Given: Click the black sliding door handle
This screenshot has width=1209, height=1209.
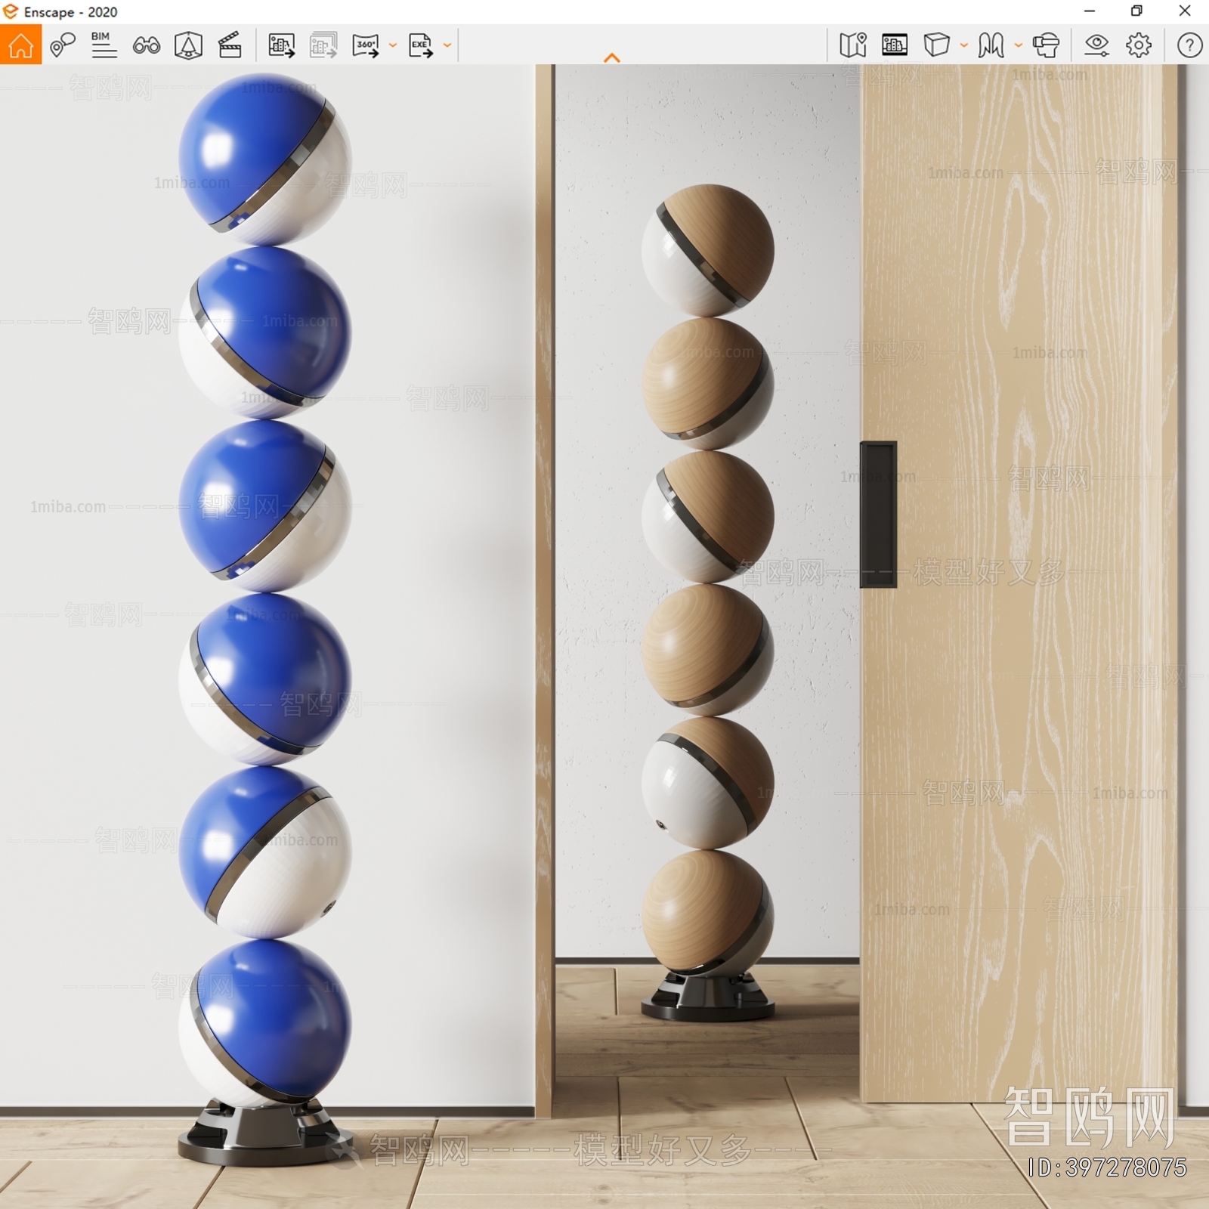Looking at the screenshot, I should (878, 514).
